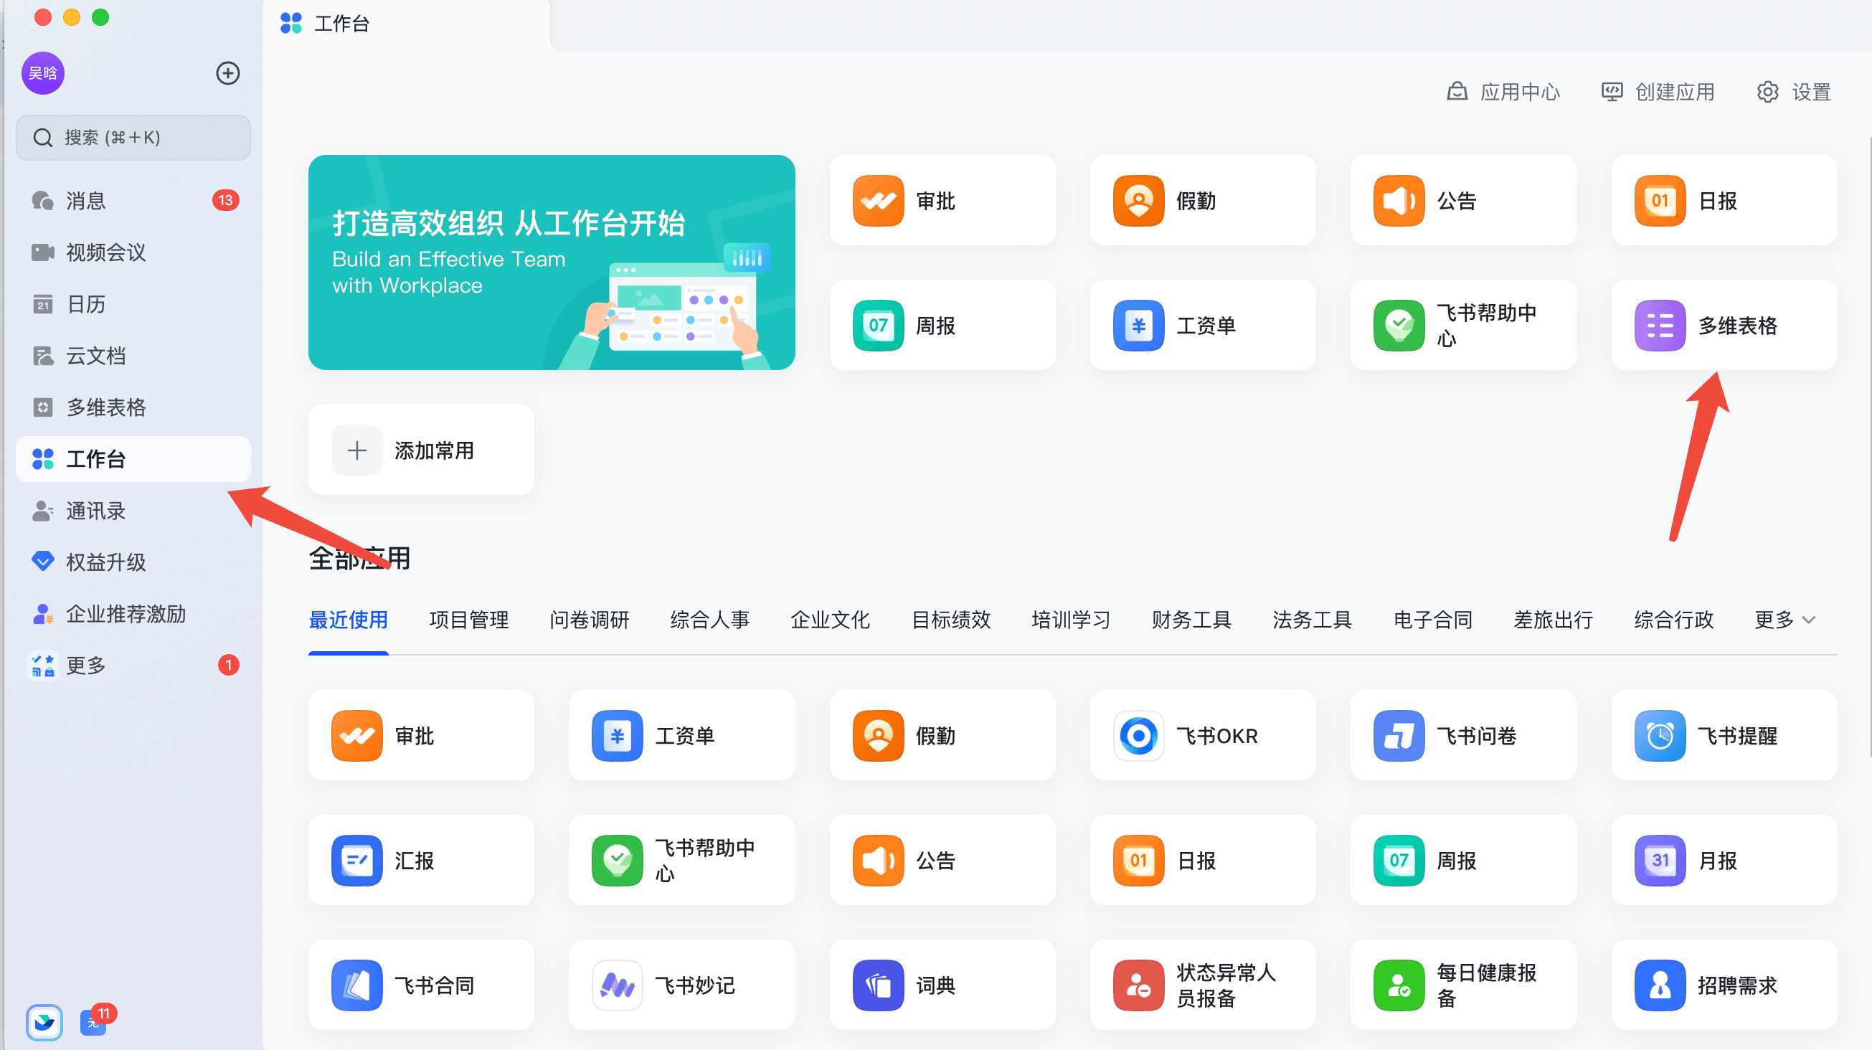Open the 工资单 app in favorites
The image size is (1872, 1050).
click(x=1203, y=326)
